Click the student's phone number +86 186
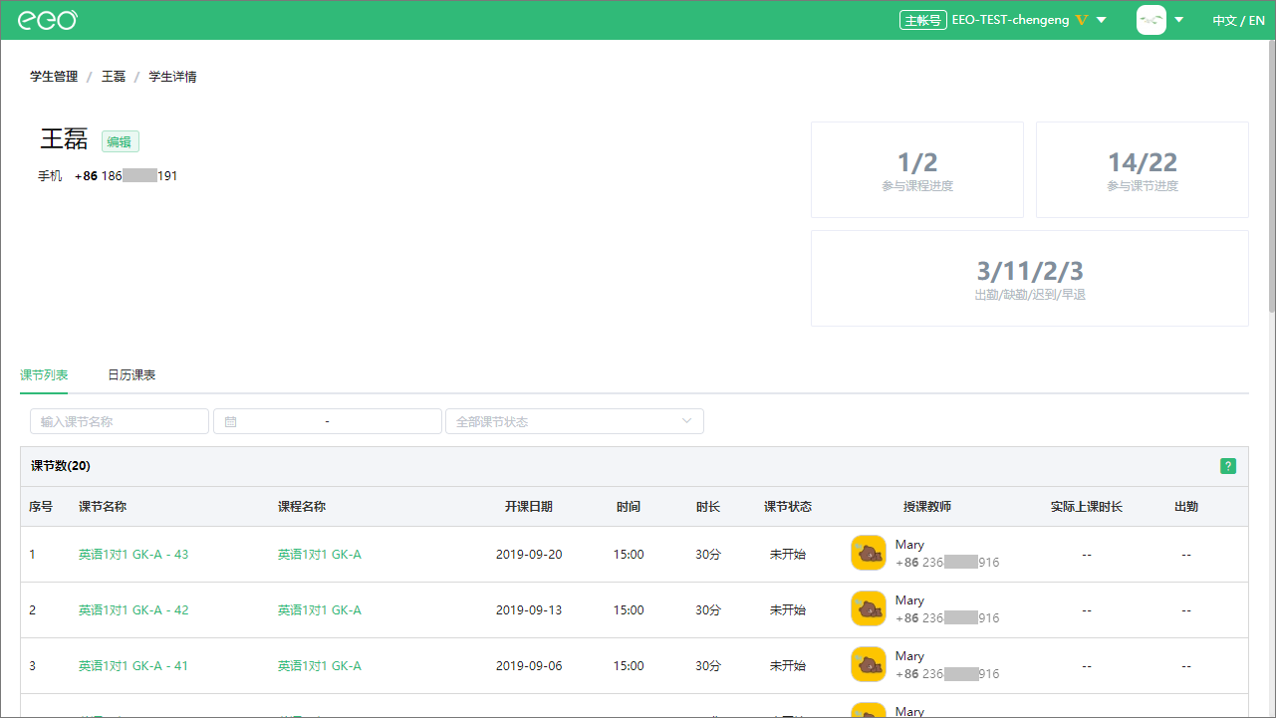Image resolution: width=1276 pixels, height=718 pixels. [x=127, y=176]
